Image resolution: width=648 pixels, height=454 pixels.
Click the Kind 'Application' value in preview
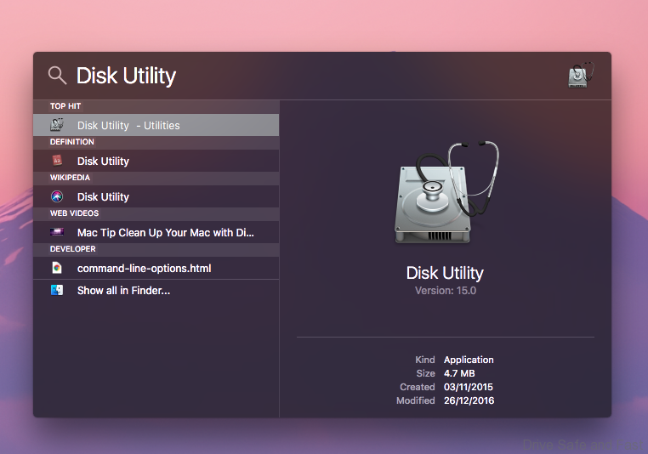[469, 360]
